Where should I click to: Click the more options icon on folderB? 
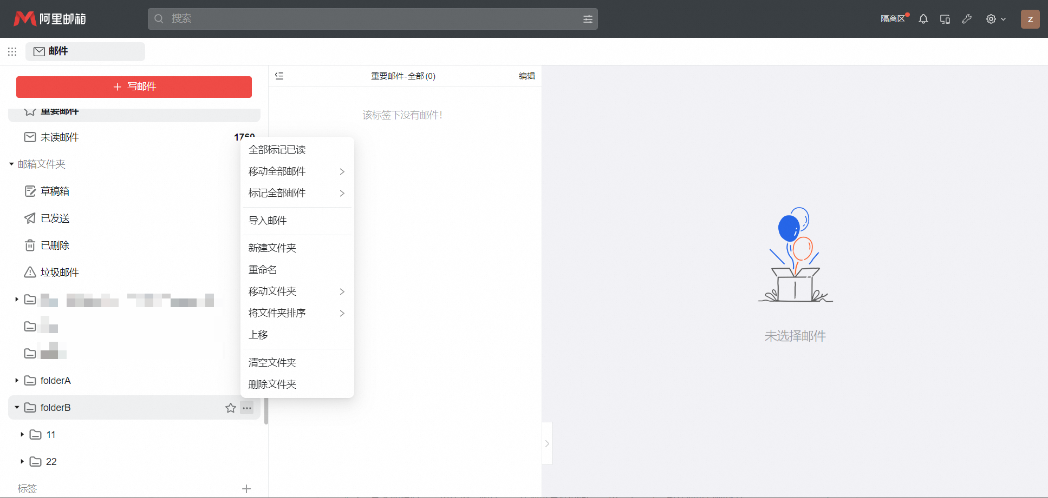[247, 408]
